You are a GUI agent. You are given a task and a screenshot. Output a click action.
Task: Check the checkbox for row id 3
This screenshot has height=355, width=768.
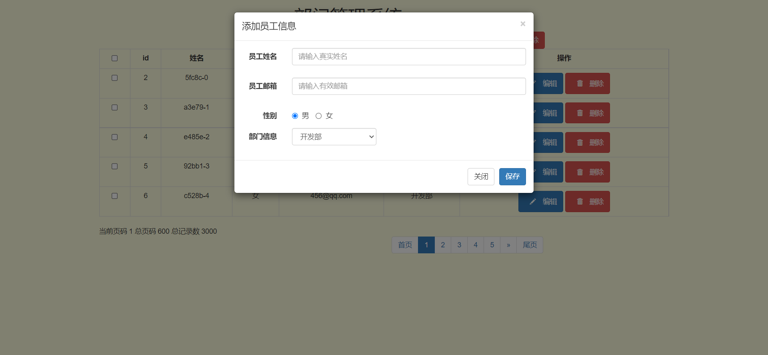click(x=114, y=107)
